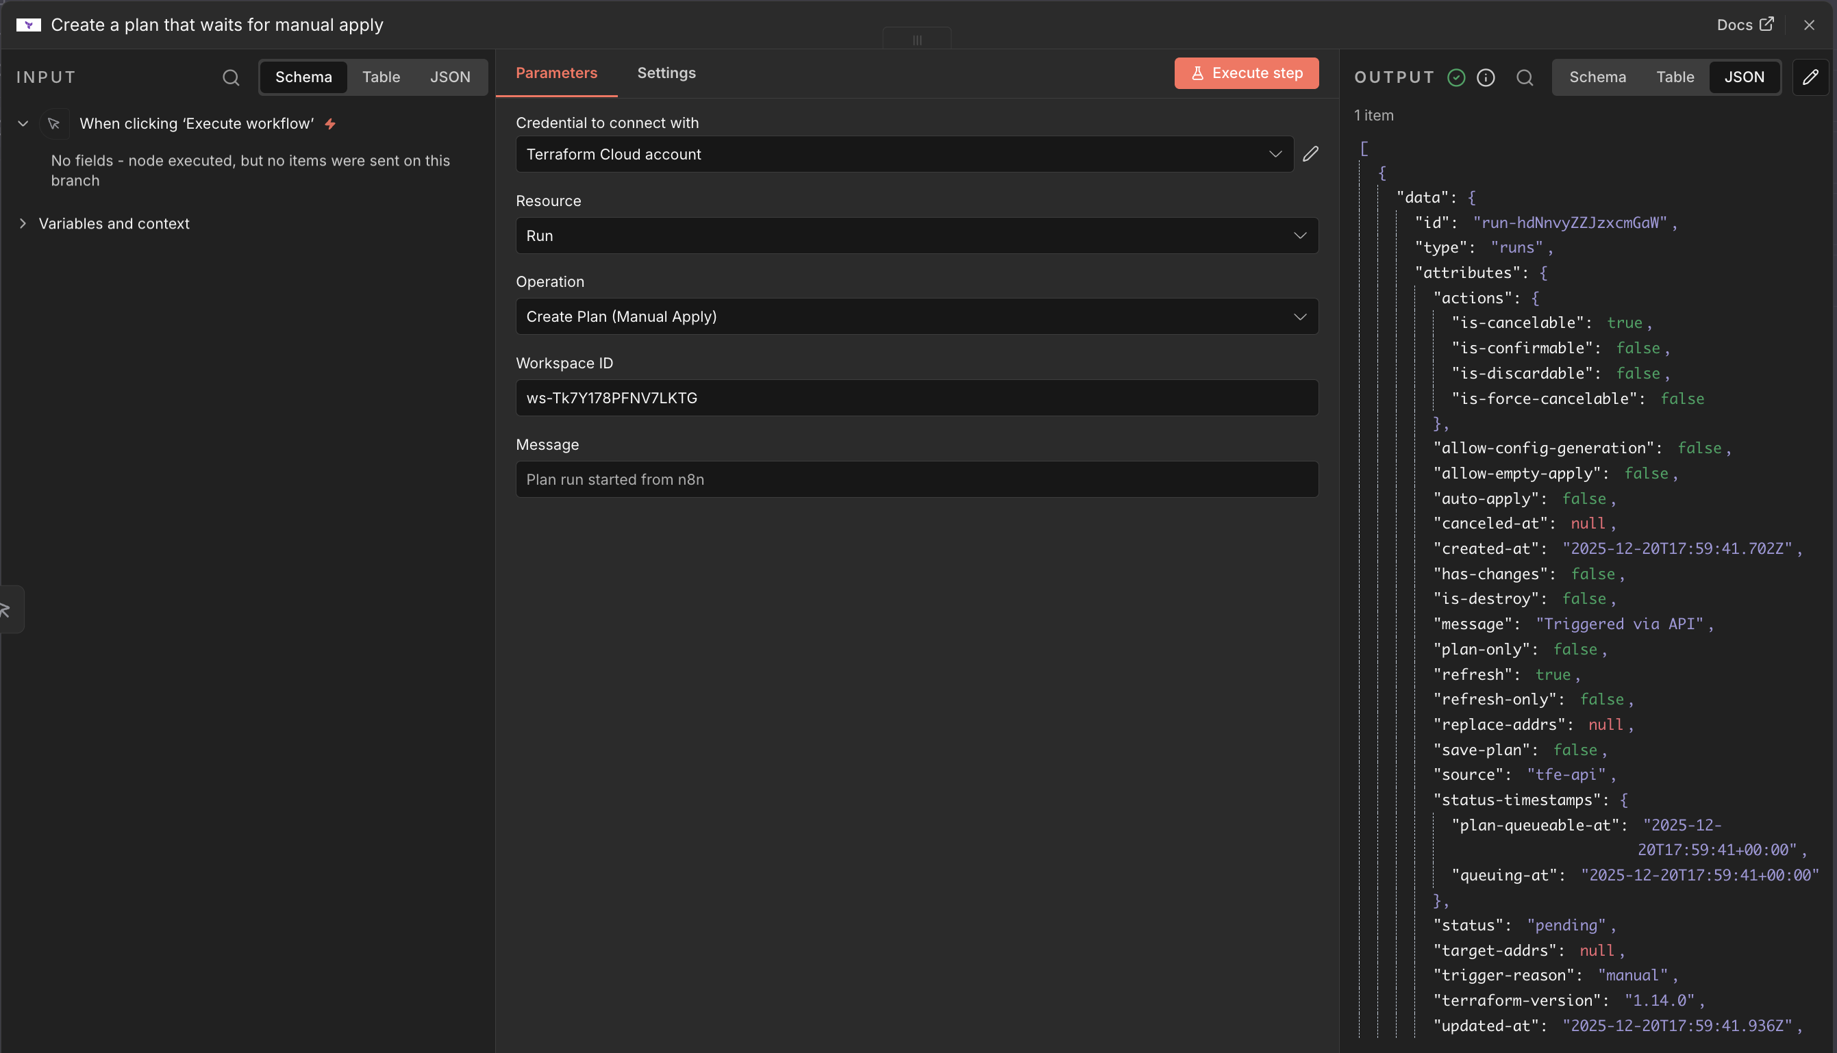Viewport: 1837px width, 1053px height.
Task: Click the OUTPUT panel search icon
Action: click(1525, 77)
